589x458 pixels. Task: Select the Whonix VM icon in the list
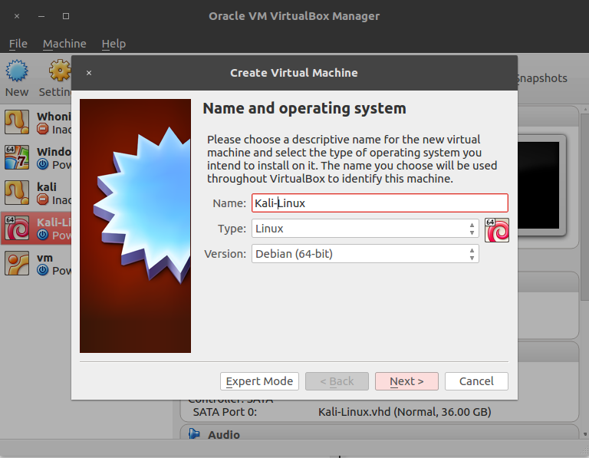coord(17,122)
